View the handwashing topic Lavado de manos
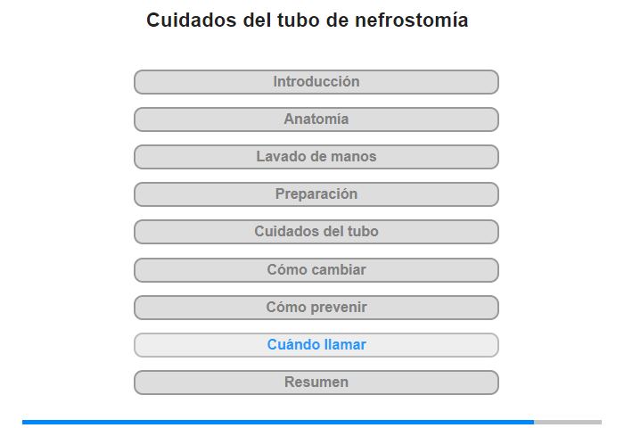 [316, 157]
